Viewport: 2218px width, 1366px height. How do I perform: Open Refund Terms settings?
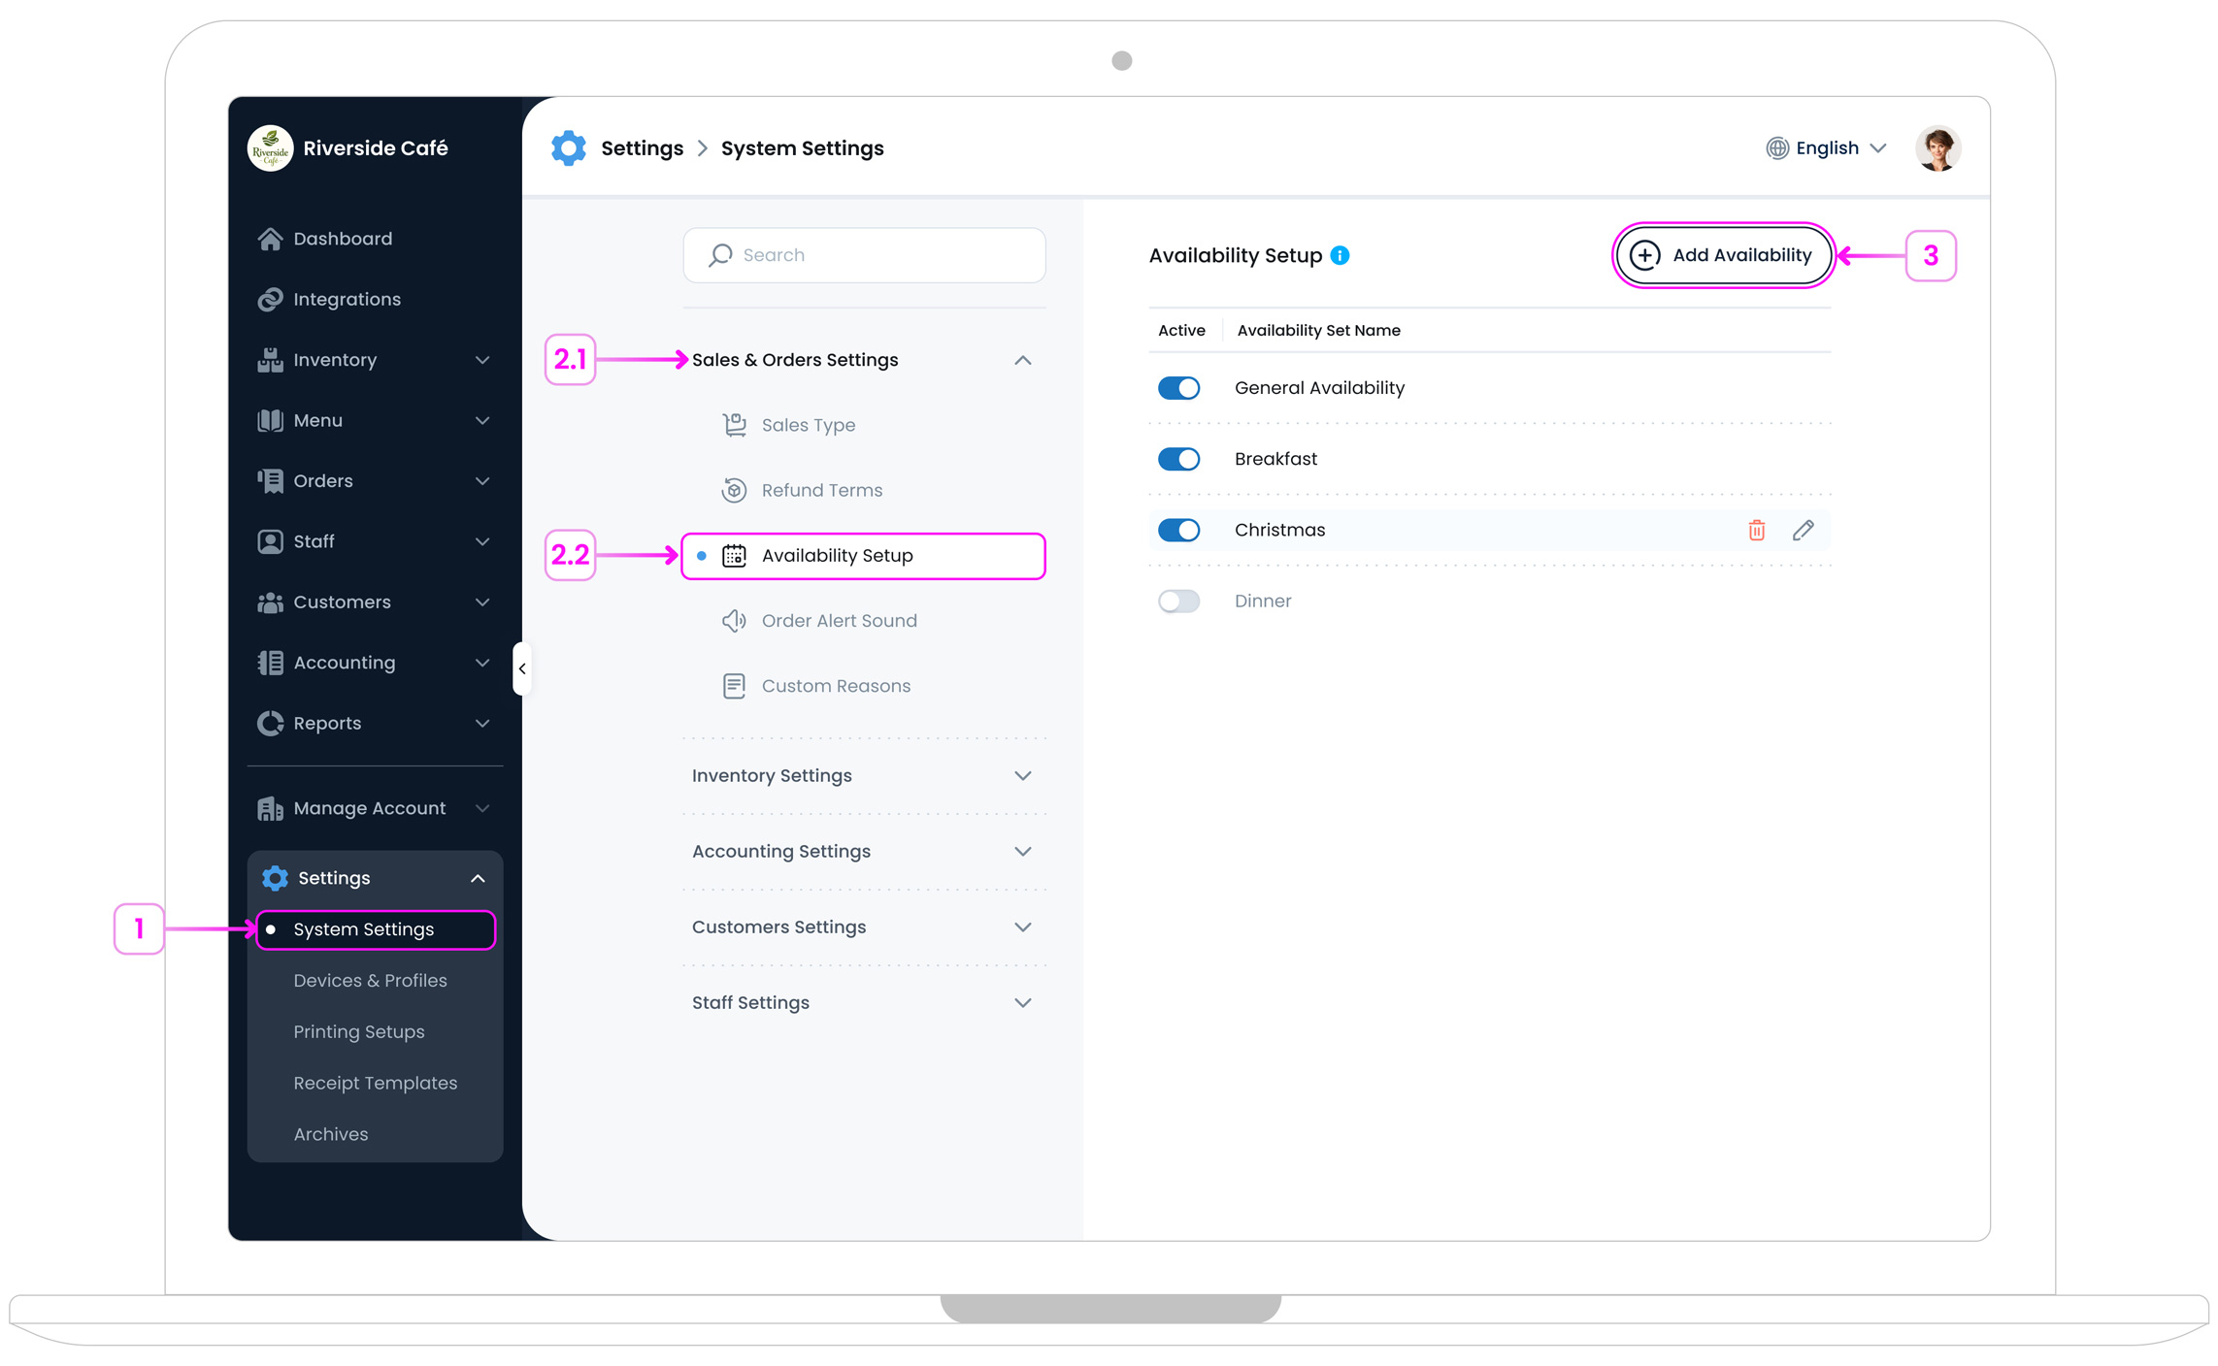click(821, 490)
